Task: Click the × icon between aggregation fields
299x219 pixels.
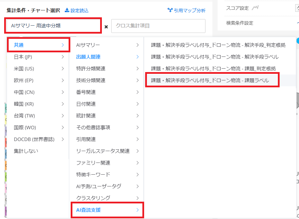Action: pyautogui.click(x=106, y=27)
